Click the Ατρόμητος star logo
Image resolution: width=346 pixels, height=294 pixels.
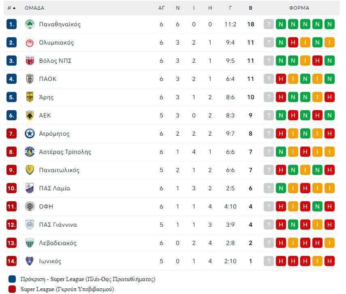coord(30,134)
